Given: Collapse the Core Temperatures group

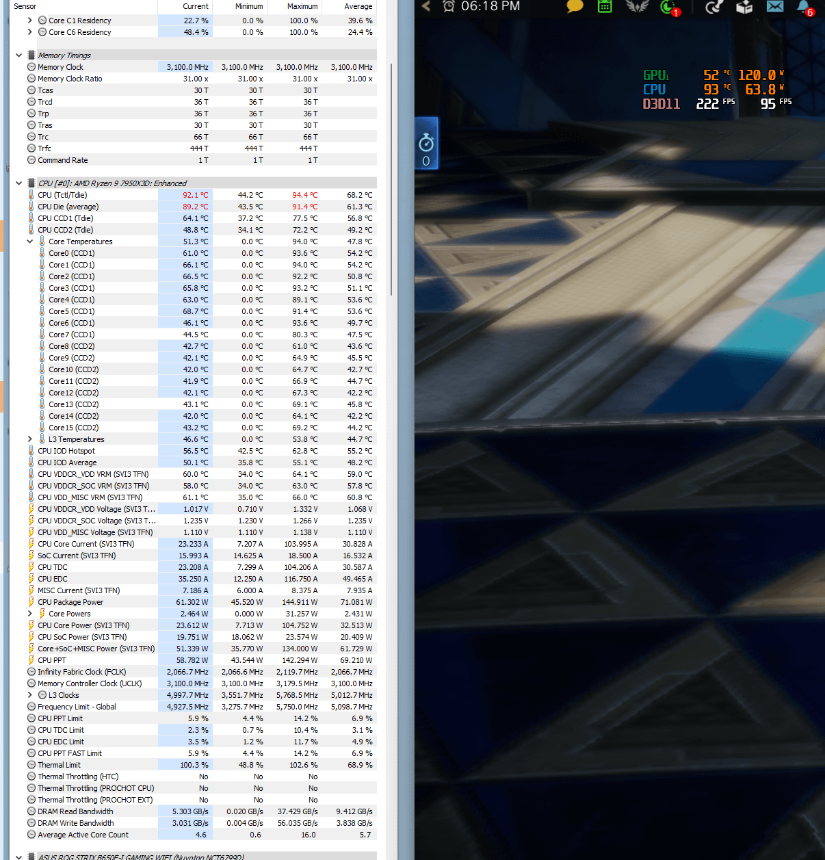Looking at the screenshot, I should coord(29,242).
